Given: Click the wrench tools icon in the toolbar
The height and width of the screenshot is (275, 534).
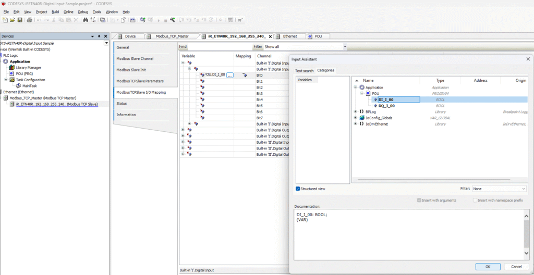Looking at the screenshot, I should [172, 20].
